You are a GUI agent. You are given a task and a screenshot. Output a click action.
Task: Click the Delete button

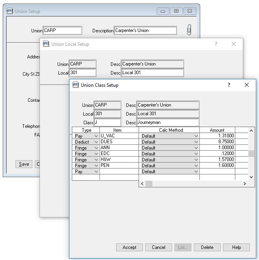point(207,247)
